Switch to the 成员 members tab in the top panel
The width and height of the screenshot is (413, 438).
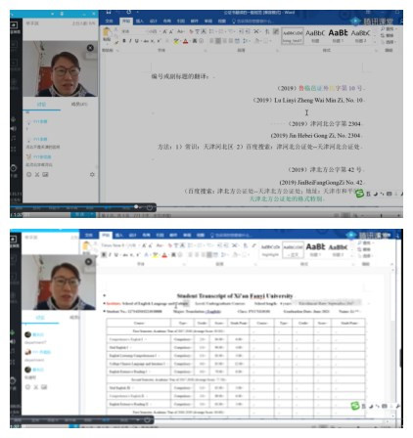tap(79, 105)
